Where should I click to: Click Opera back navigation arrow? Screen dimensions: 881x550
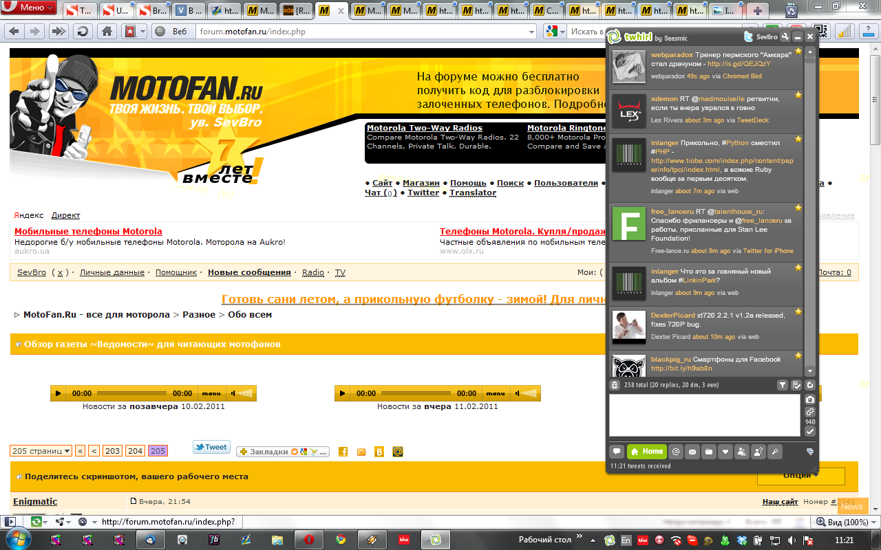coord(14,31)
